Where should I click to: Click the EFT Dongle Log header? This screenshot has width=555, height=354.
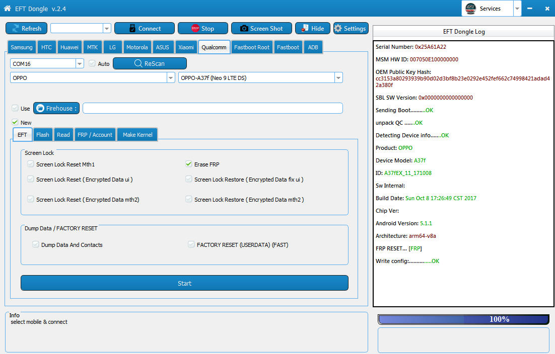(464, 32)
